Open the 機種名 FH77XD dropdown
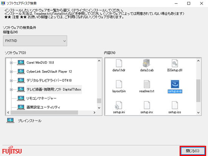 (35, 41)
